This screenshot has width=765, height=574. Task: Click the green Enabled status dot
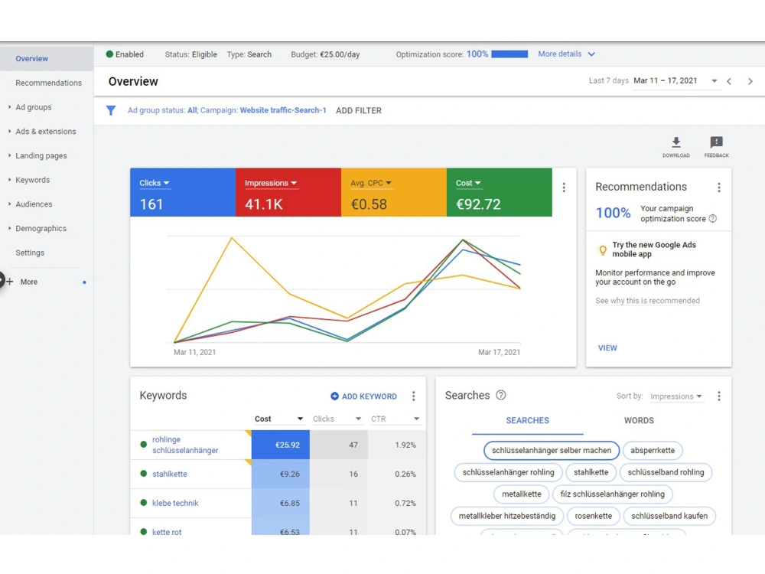point(109,54)
